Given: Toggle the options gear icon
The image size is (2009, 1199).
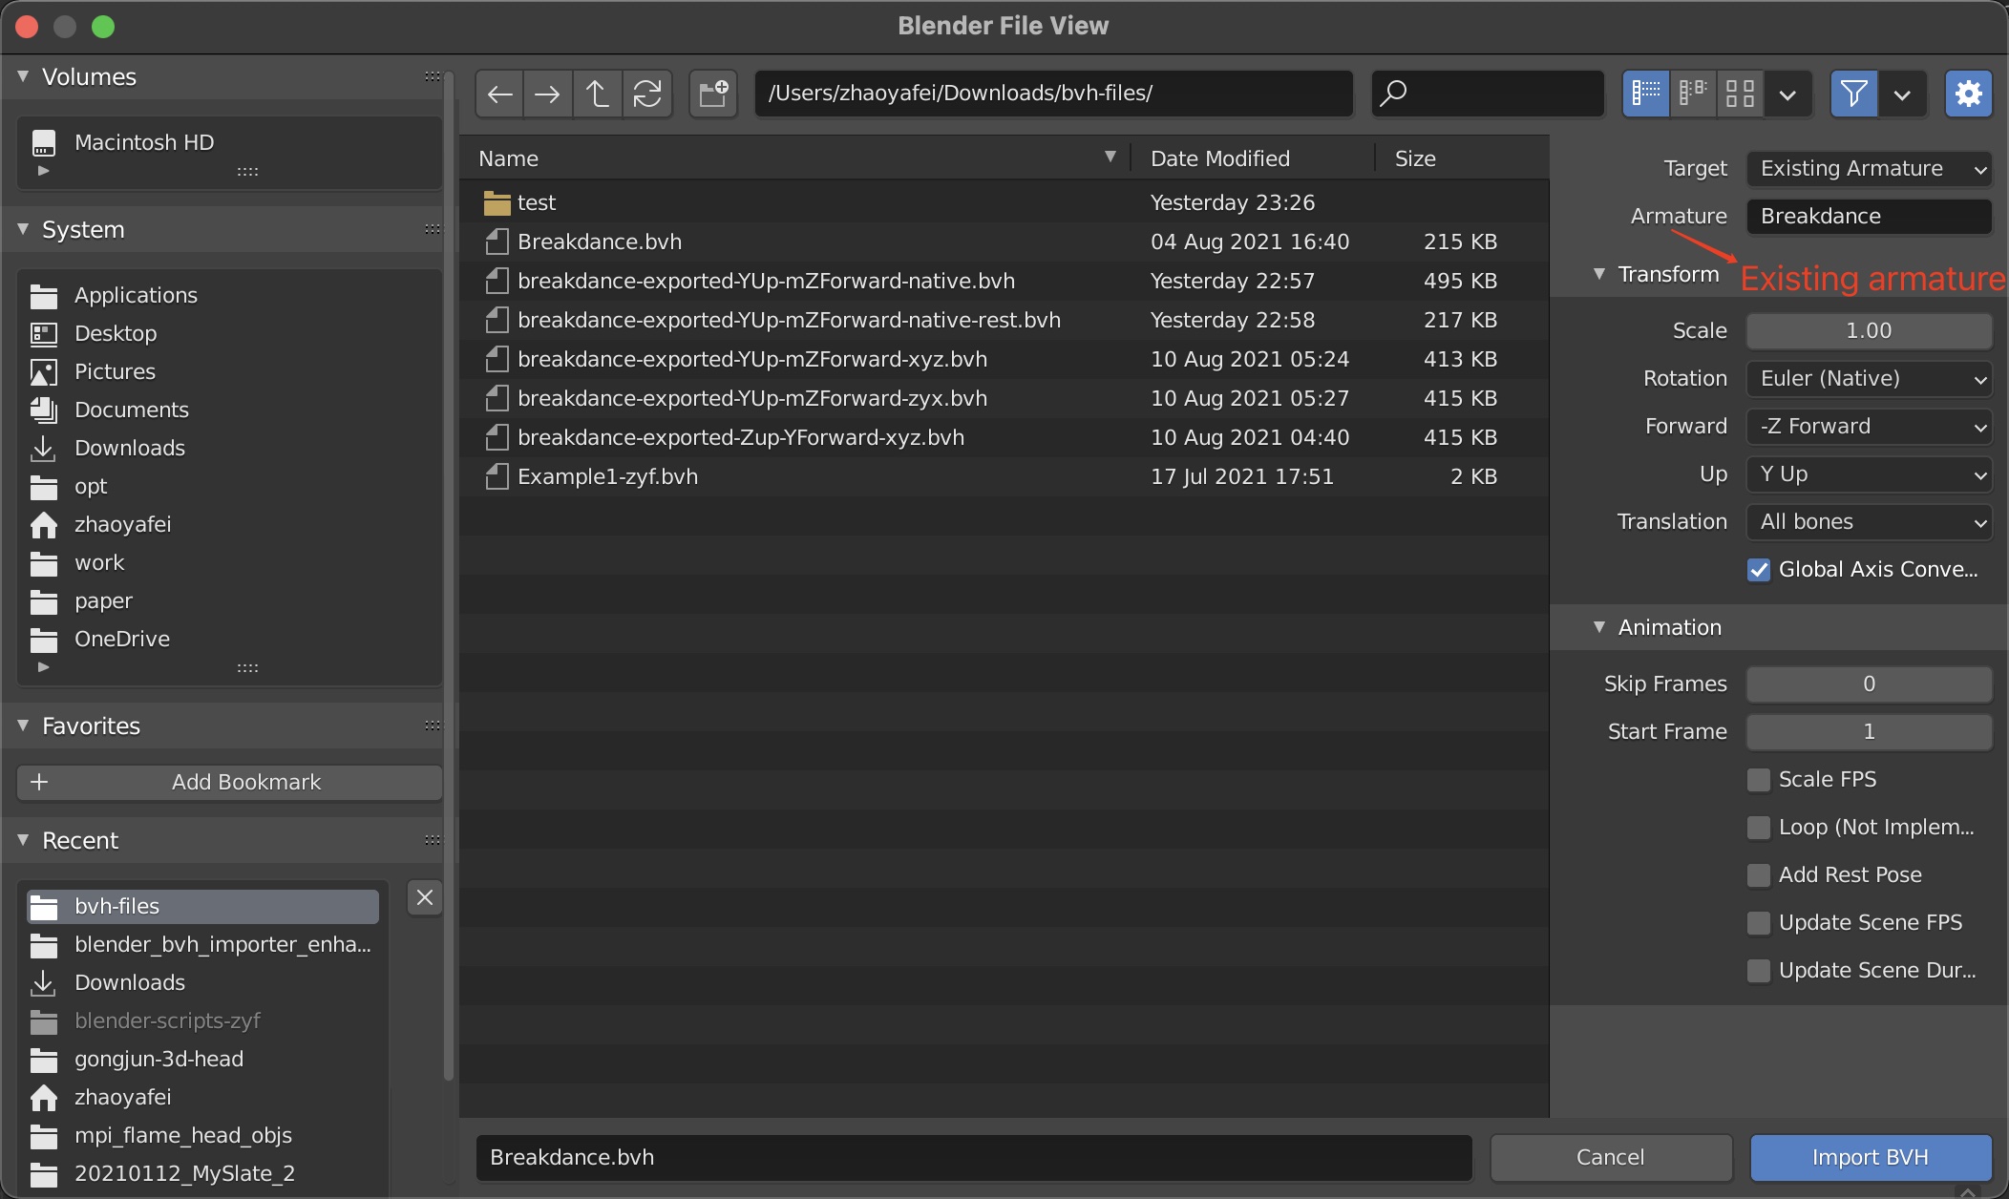Looking at the screenshot, I should point(1968,94).
